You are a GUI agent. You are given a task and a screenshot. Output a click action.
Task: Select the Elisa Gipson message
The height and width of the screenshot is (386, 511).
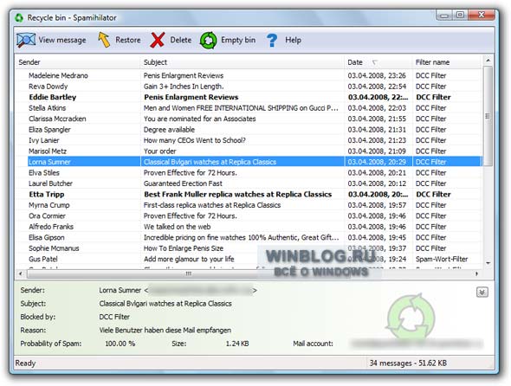tap(249, 237)
